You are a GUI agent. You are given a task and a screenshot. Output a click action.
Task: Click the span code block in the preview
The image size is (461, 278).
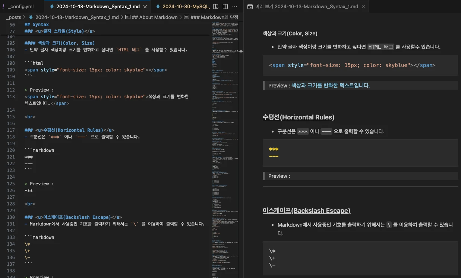tap(360, 65)
